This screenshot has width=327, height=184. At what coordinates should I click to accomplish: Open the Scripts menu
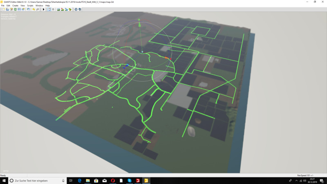(x=30, y=5)
